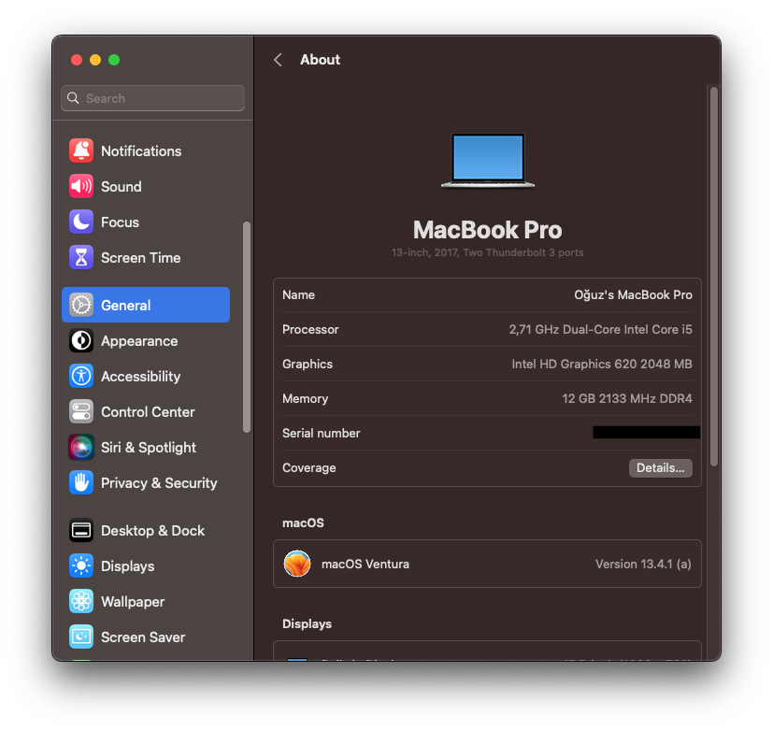Click the Coverage Details button
773x730 pixels.
coord(660,467)
